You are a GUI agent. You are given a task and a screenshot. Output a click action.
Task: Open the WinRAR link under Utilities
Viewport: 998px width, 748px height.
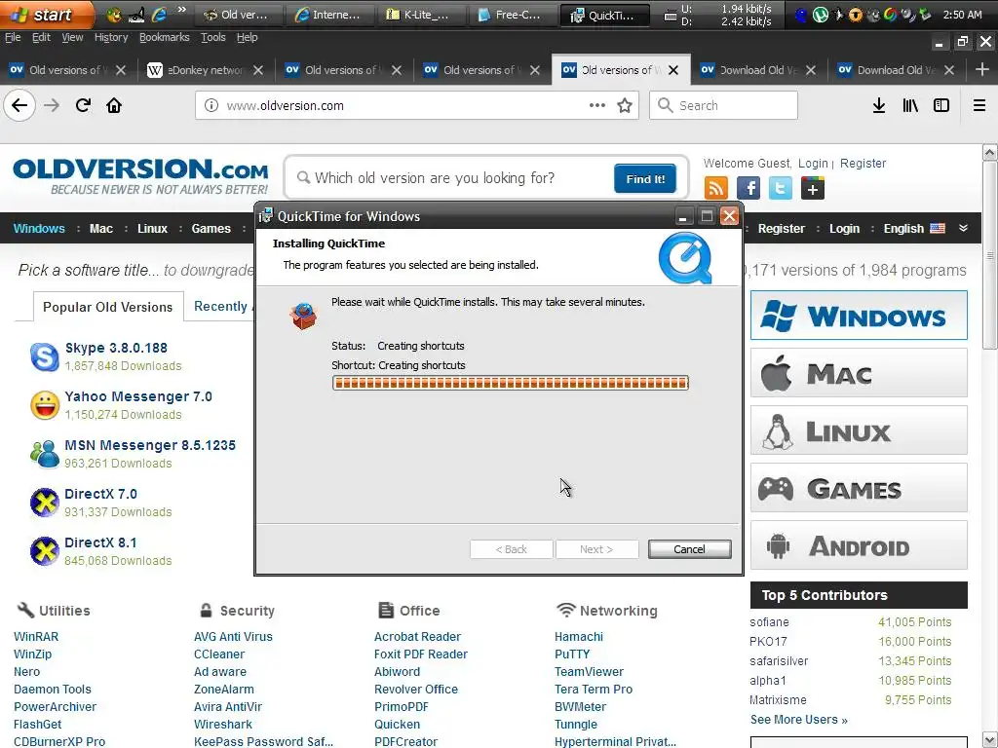click(x=36, y=637)
